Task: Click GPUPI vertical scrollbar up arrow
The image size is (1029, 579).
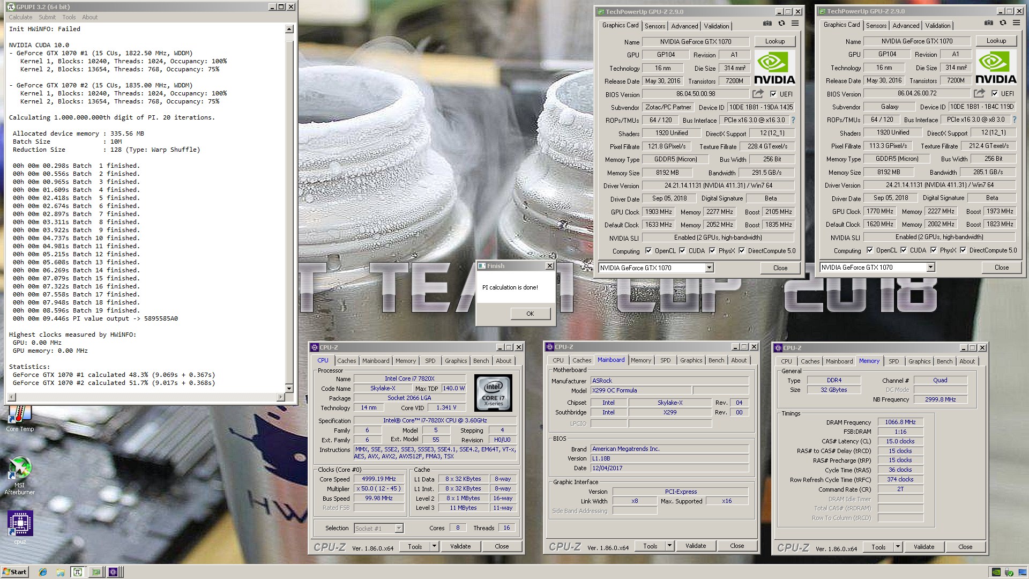Action: click(x=289, y=29)
